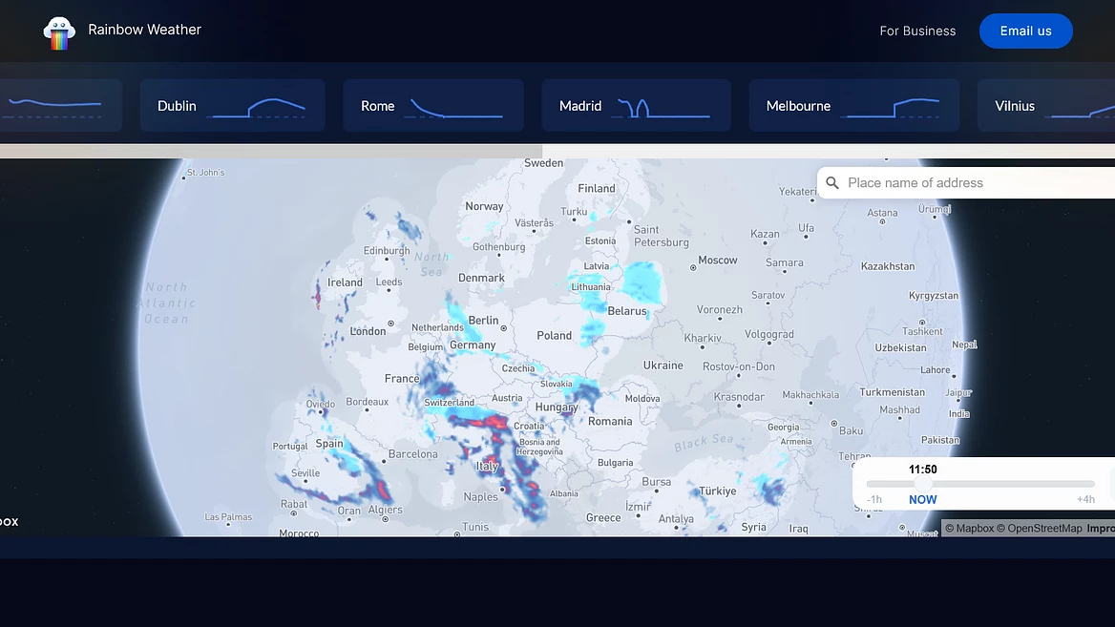The height and width of the screenshot is (627, 1115).
Task: Open the Vilnius forecast card
Action: (x=1045, y=106)
